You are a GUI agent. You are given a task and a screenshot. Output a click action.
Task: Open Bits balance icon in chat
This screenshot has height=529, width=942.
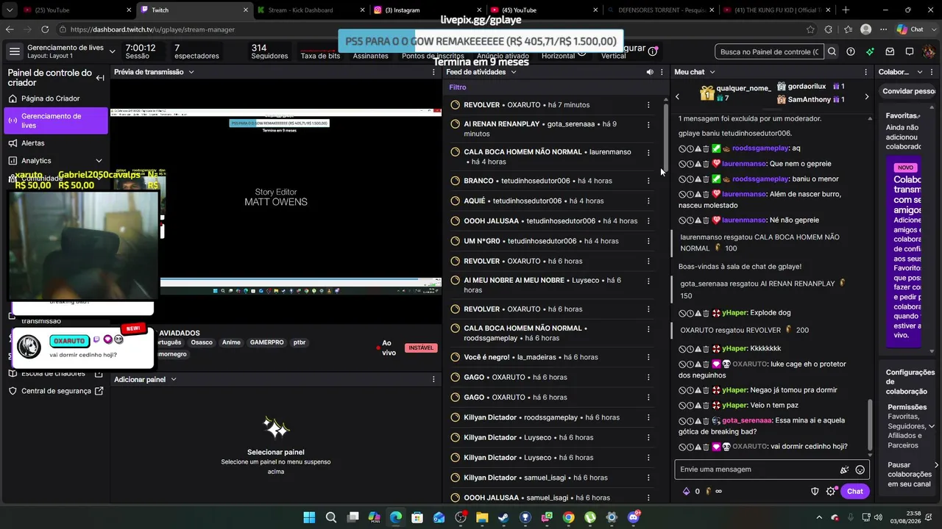(x=687, y=492)
